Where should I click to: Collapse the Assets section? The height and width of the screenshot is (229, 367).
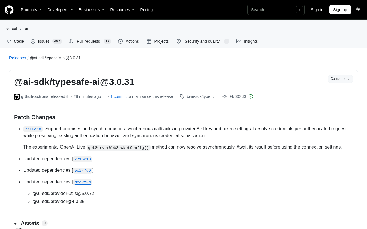(x=15, y=224)
